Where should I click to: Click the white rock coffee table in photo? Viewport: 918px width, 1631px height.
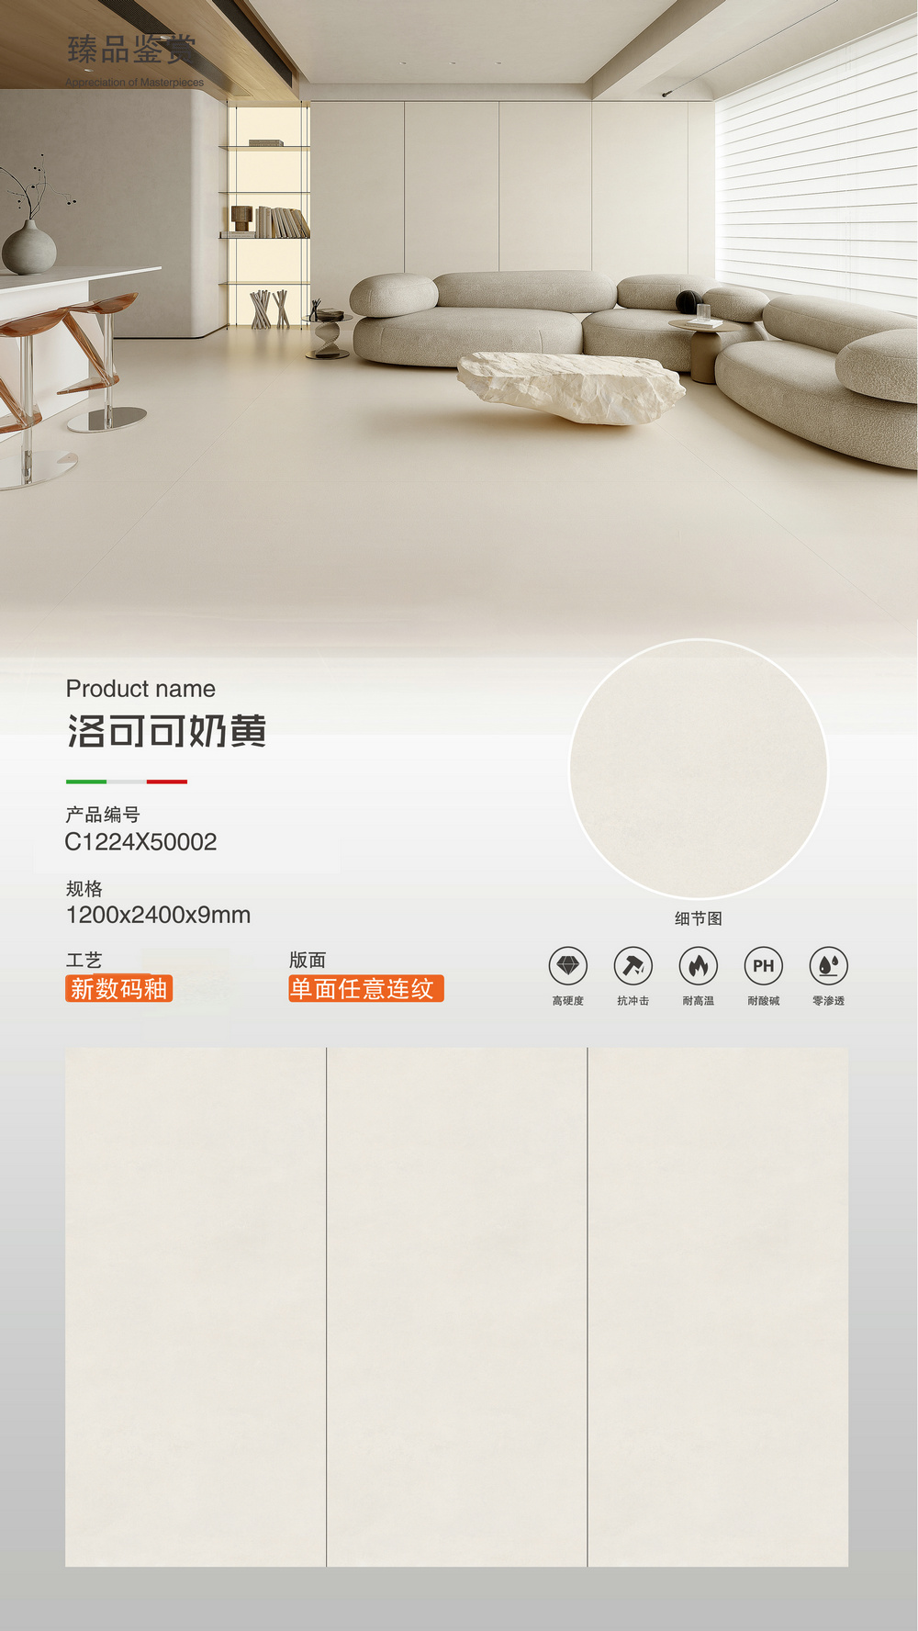(571, 387)
